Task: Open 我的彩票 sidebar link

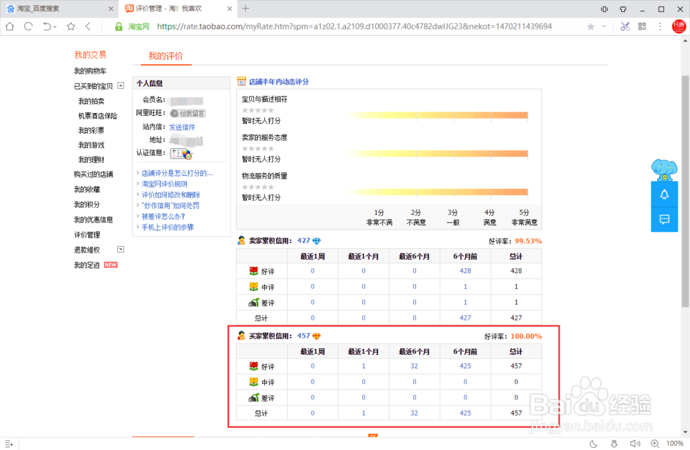Action: tap(91, 130)
